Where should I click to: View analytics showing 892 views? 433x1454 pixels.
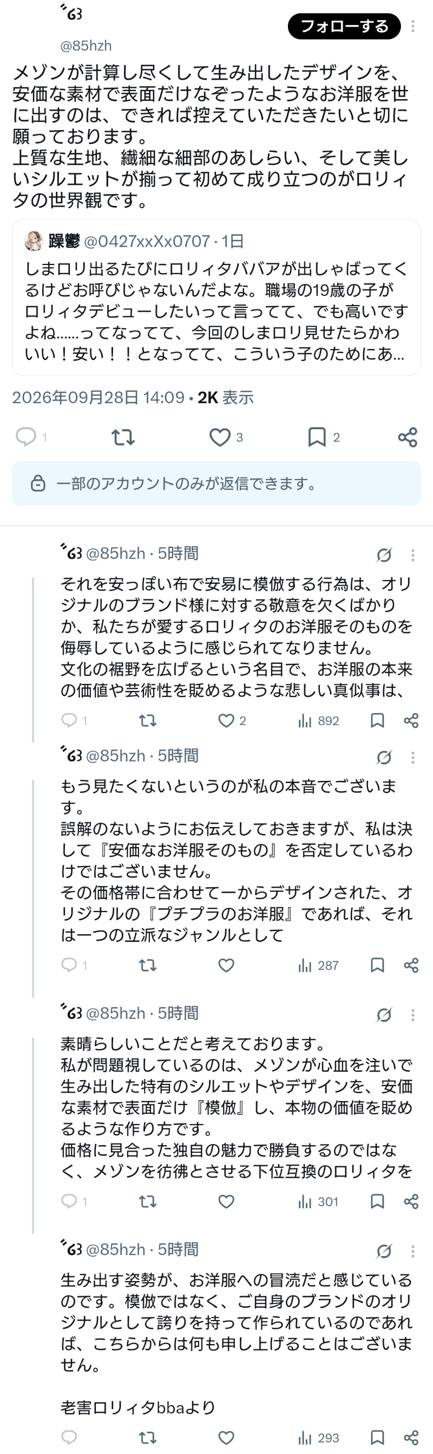coord(319,721)
